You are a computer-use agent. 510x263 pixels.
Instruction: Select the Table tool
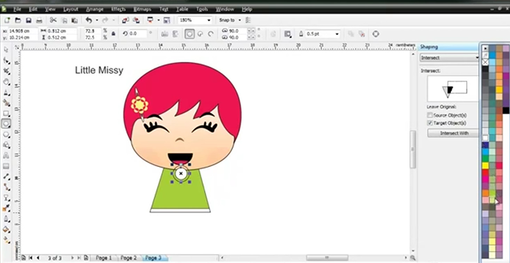pyautogui.click(x=6, y=166)
